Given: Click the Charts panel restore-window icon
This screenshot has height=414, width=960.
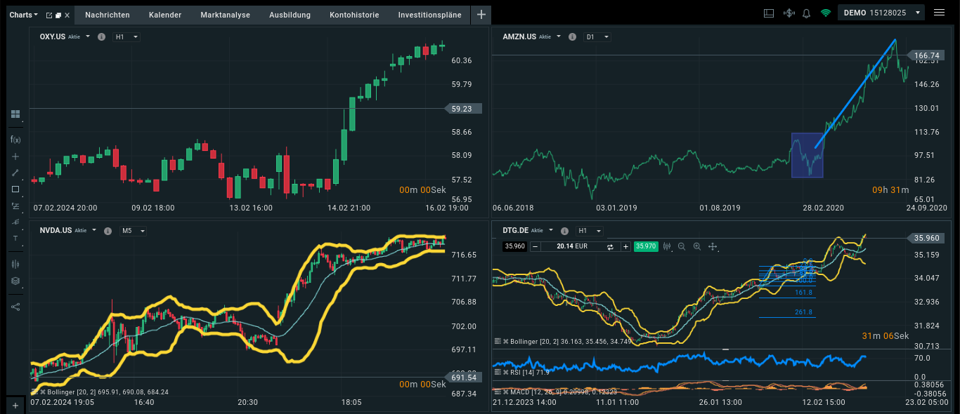Looking at the screenshot, I should (58, 15).
